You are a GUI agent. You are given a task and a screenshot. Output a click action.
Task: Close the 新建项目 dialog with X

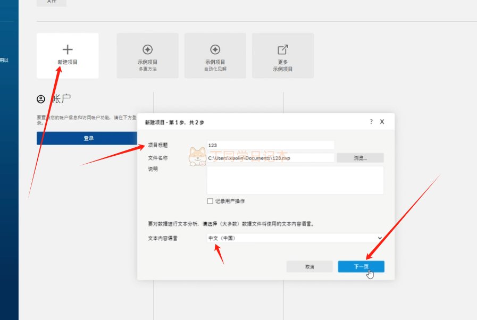pyautogui.click(x=382, y=122)
